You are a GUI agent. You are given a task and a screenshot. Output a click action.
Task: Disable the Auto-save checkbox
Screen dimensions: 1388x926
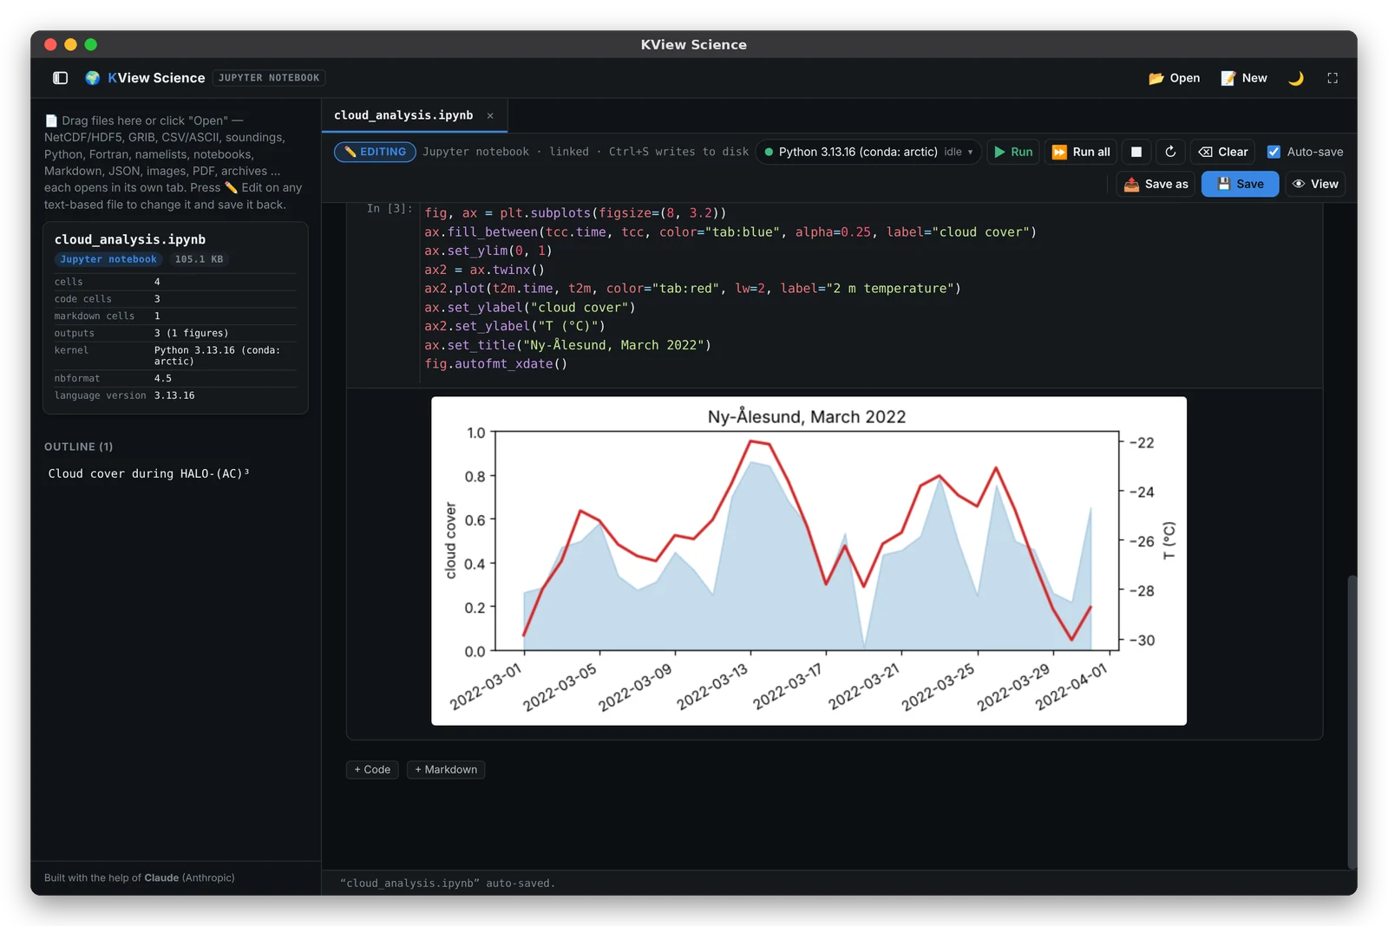1273,152
